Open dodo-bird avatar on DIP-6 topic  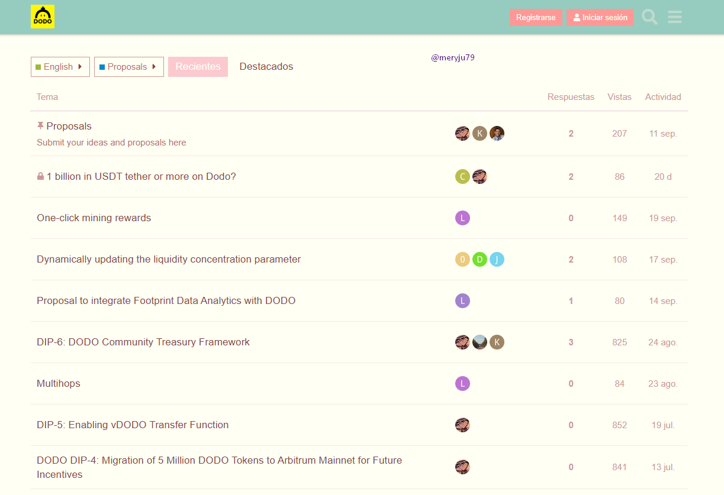pyautogui.click(x=462, y=342)
